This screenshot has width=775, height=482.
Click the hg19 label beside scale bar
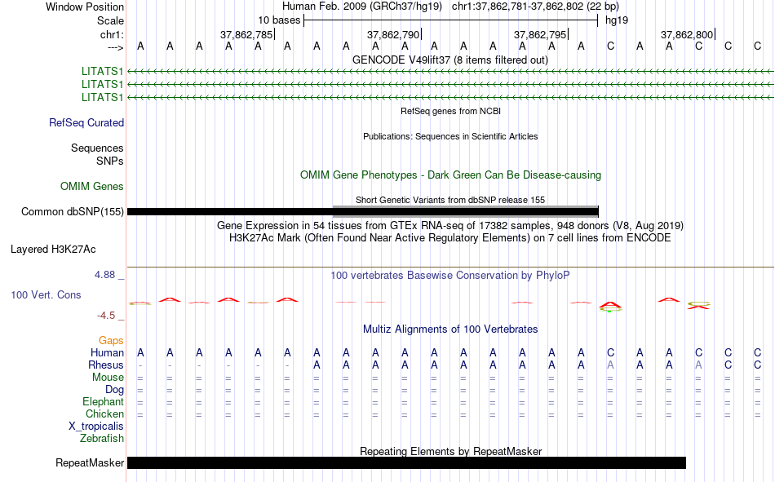(x=617, y=20)
